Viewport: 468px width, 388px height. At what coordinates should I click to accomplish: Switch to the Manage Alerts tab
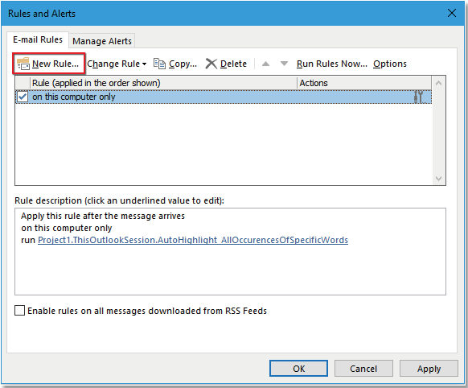(x=102, y=41)
